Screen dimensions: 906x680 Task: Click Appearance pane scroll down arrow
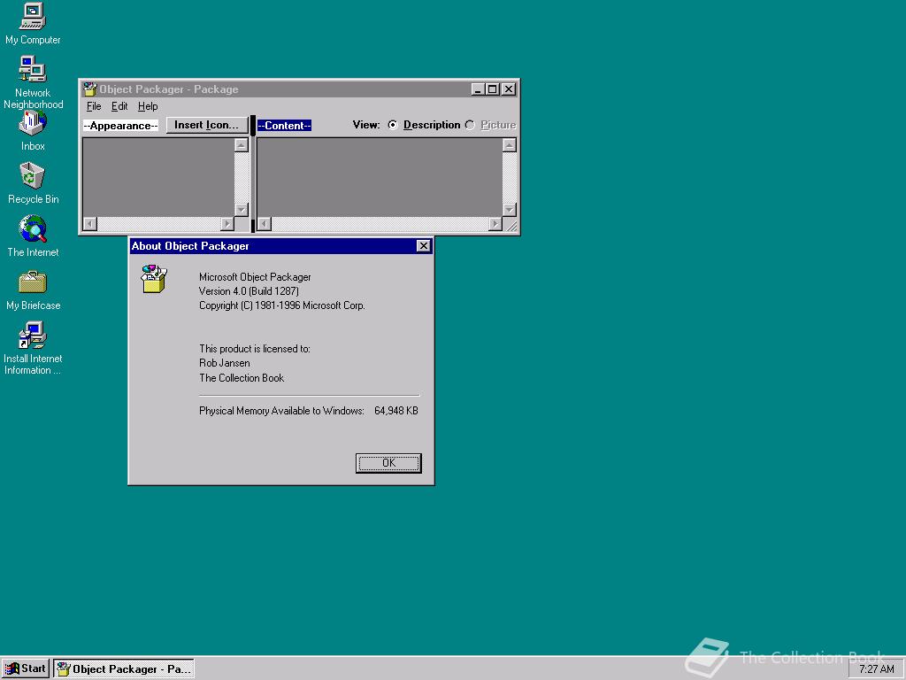[x=242, y=209]
